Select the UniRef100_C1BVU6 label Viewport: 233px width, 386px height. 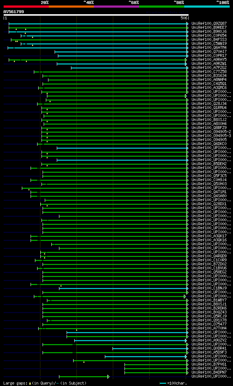pyautogui.click(x=209, y=268)
